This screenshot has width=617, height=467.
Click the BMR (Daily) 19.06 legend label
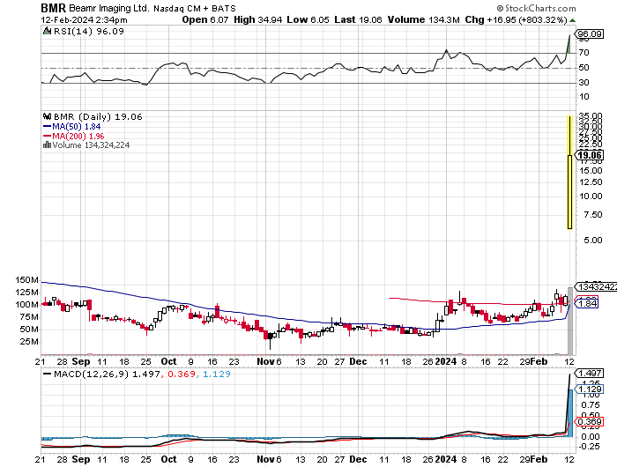pos(98,117)
